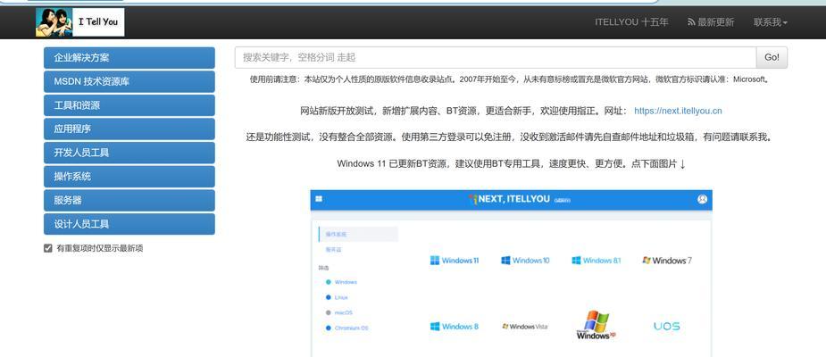
Task: Click the Windows 11 已更新BT资源 announcement line
Action: tap(511, 163)
